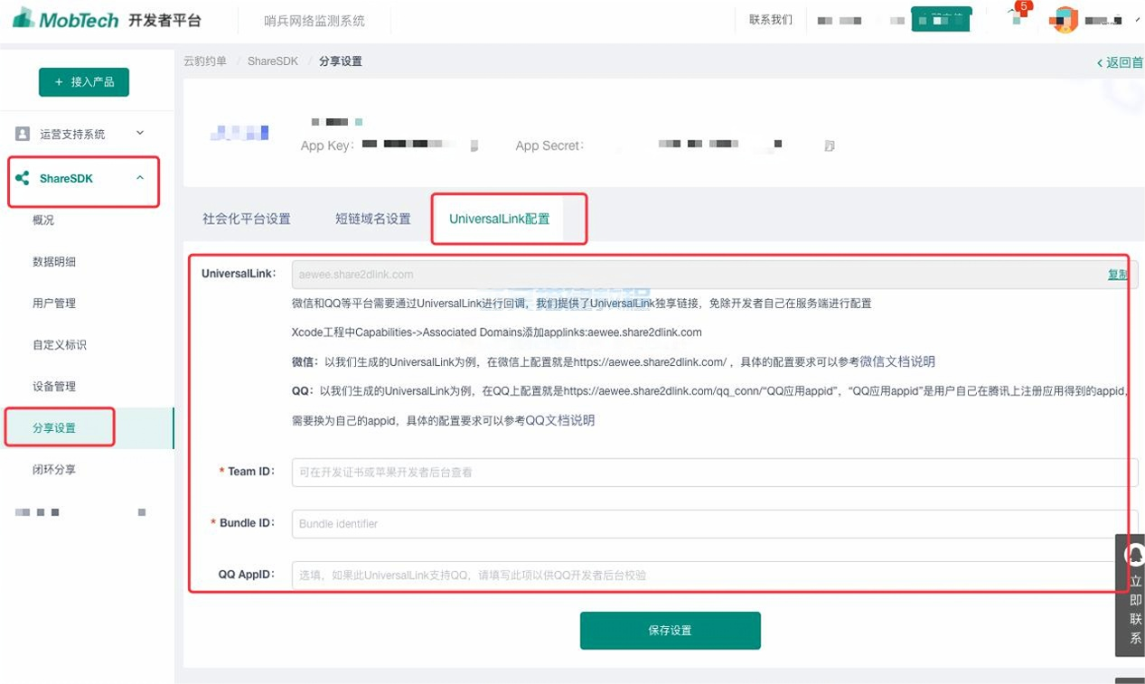Focus the QQ AppID input field
This screenshot has width=1145, height=684.
click(x=715, y=575)
